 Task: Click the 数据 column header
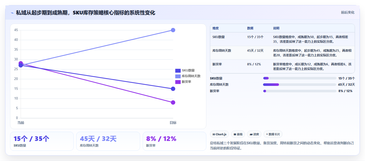tap(250, 28)
